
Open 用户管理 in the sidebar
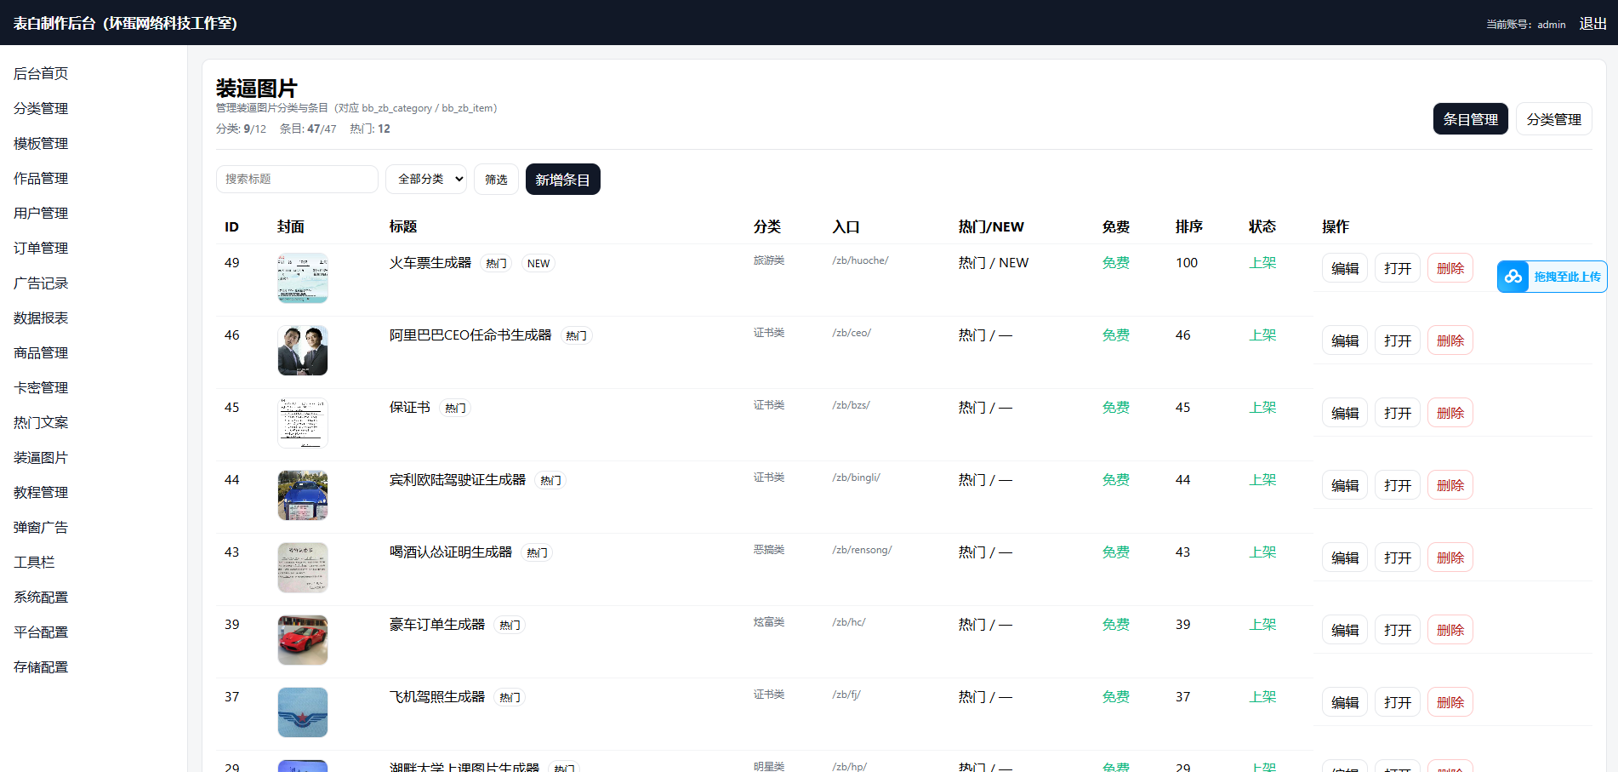(x=41, y=213)
